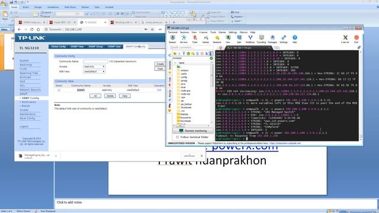Click Logout in TP-LINK sidebar
The image size is (379, 213).
[x=24, y=127]
